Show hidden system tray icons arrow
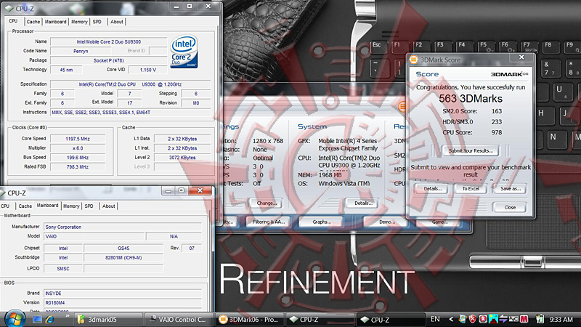 pos(451,319)
